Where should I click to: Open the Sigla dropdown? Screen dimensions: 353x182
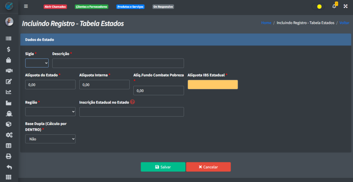pos(37,63)
